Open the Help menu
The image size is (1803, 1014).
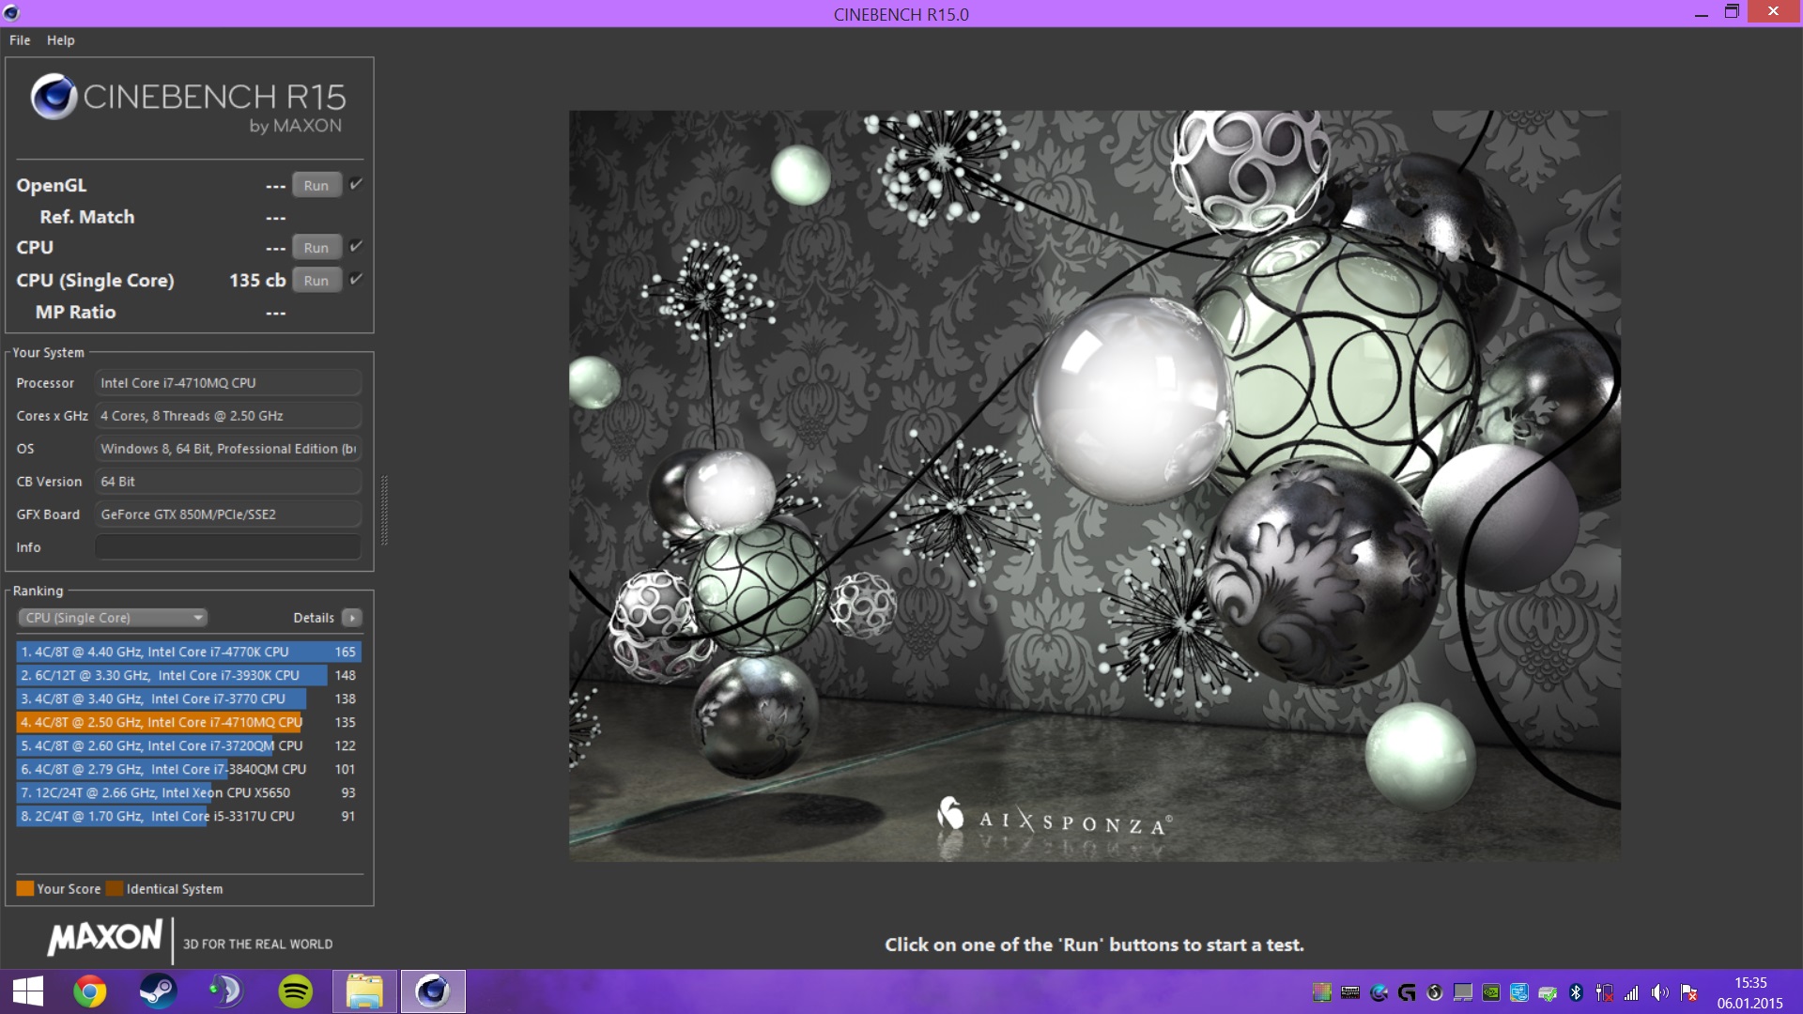[x=61, y=40]
